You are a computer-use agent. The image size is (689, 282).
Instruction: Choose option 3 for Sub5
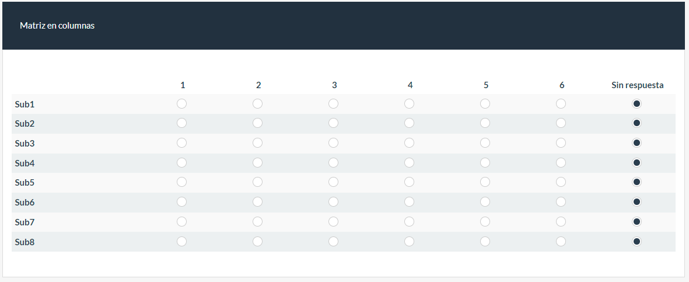tap(334, 182)
